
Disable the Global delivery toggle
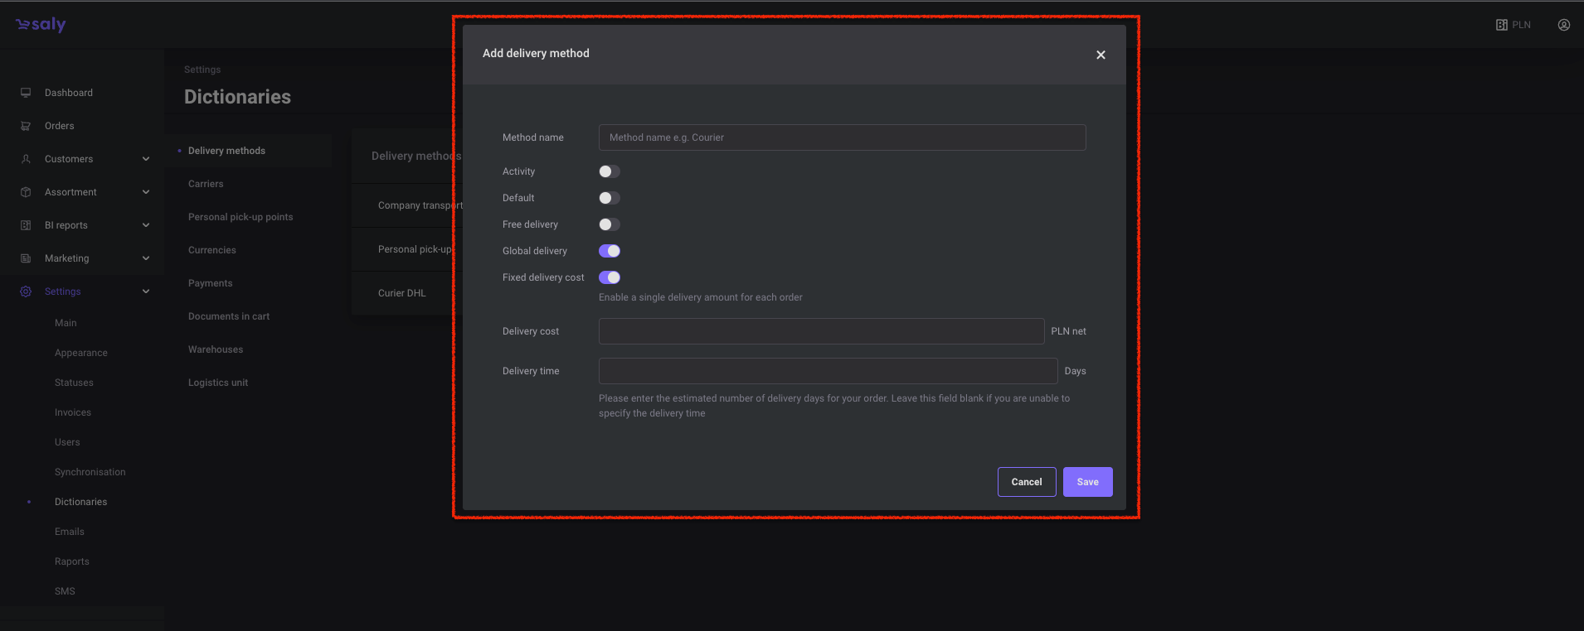[610, 251]
